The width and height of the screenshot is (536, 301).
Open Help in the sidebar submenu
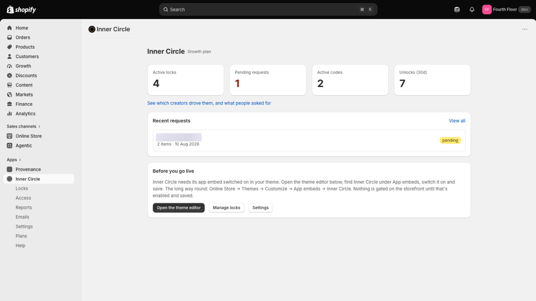pos(20,246)
